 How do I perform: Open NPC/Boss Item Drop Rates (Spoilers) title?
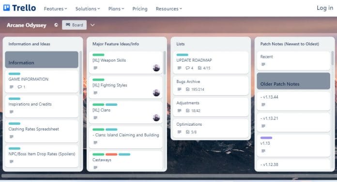pyautogui.click(x=42, y=154)
